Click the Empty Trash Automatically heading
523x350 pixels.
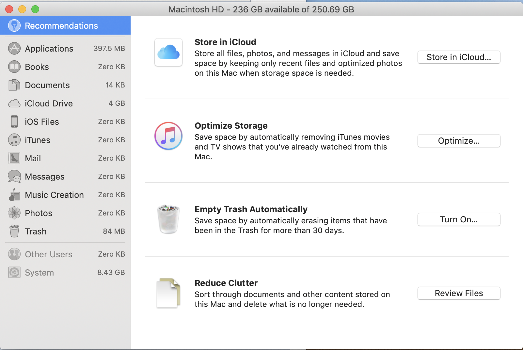click(x=251, y=209)
